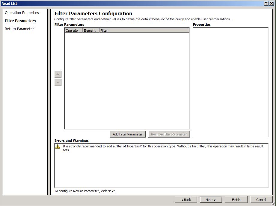Close the Read List window
The width and height of the screenshot is (276, 206).
pos(272,4)
